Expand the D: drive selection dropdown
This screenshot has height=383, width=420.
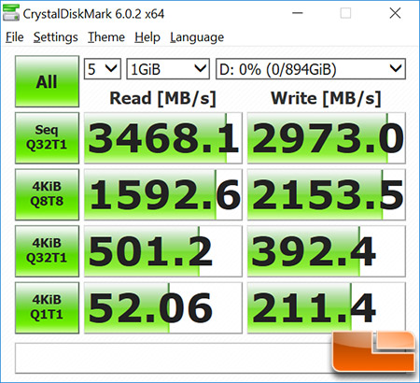tap(311, 69)
